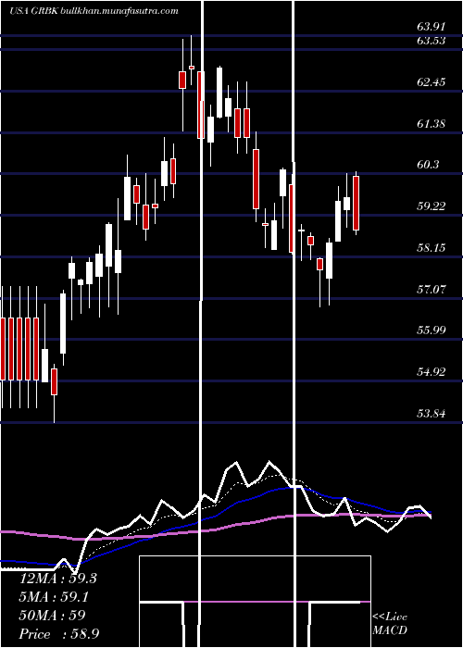The height and width of the screenshot is (648, 463).
Task: Select the 55.99 price axis label
Action: click(x=431, y=330)
